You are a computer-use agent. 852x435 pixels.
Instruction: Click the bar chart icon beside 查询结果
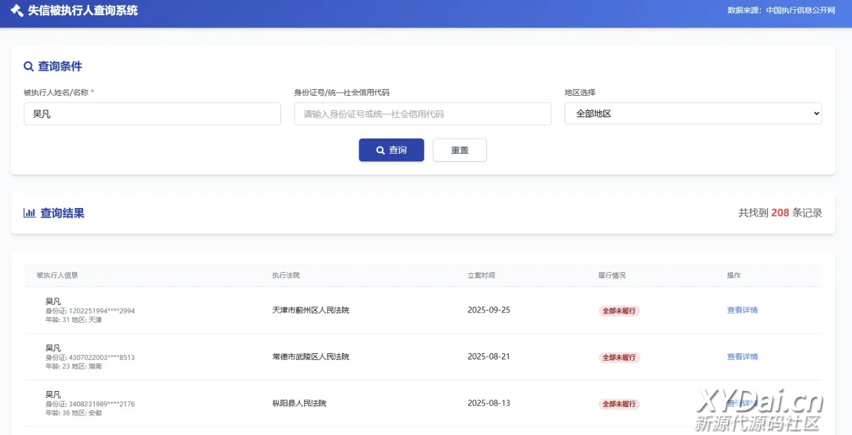29,213
